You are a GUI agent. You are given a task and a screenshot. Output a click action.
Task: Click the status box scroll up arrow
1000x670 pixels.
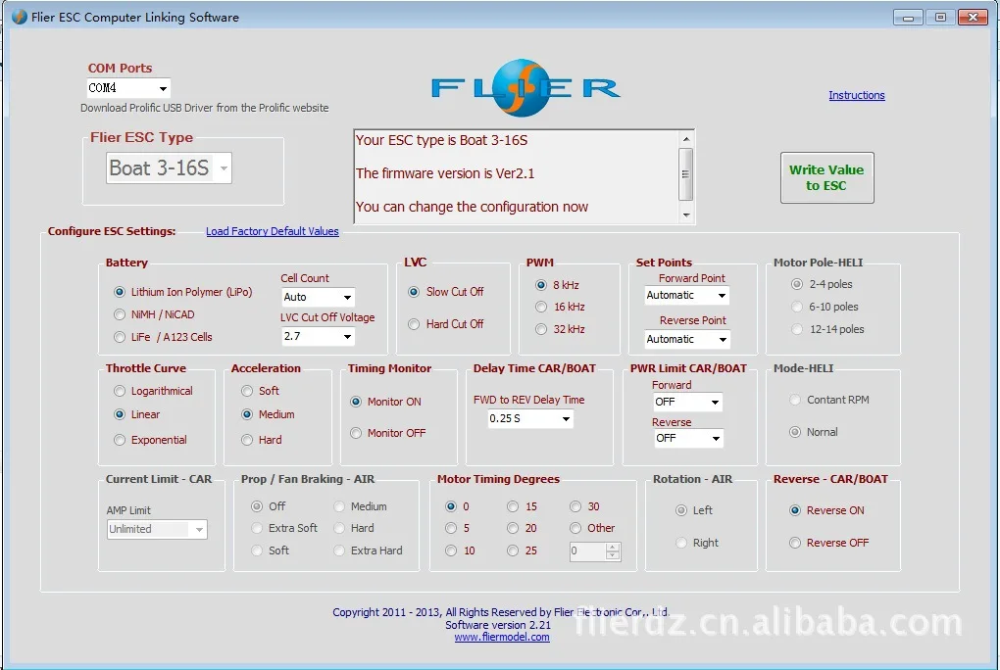pos(686,138)
